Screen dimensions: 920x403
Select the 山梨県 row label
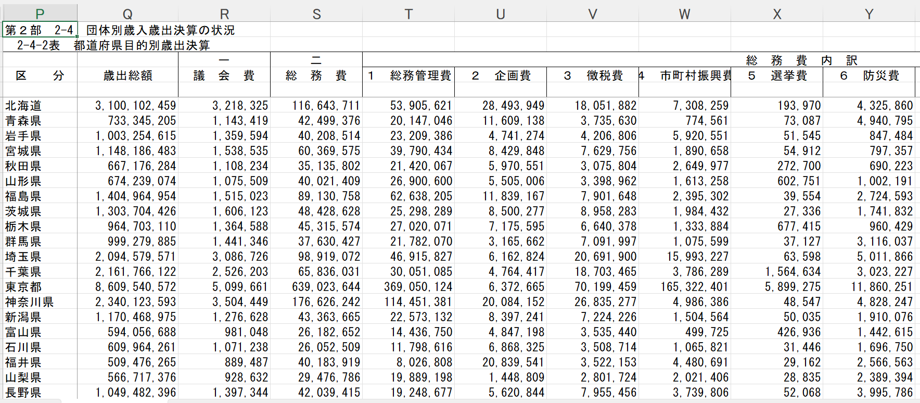[40, 377]
